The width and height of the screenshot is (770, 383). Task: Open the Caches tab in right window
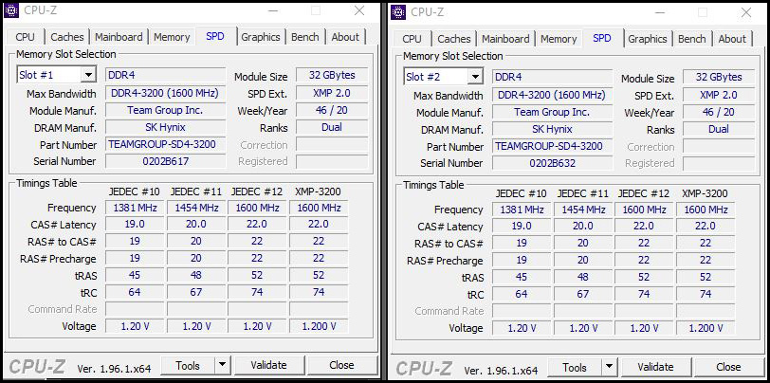pos(454,39)
